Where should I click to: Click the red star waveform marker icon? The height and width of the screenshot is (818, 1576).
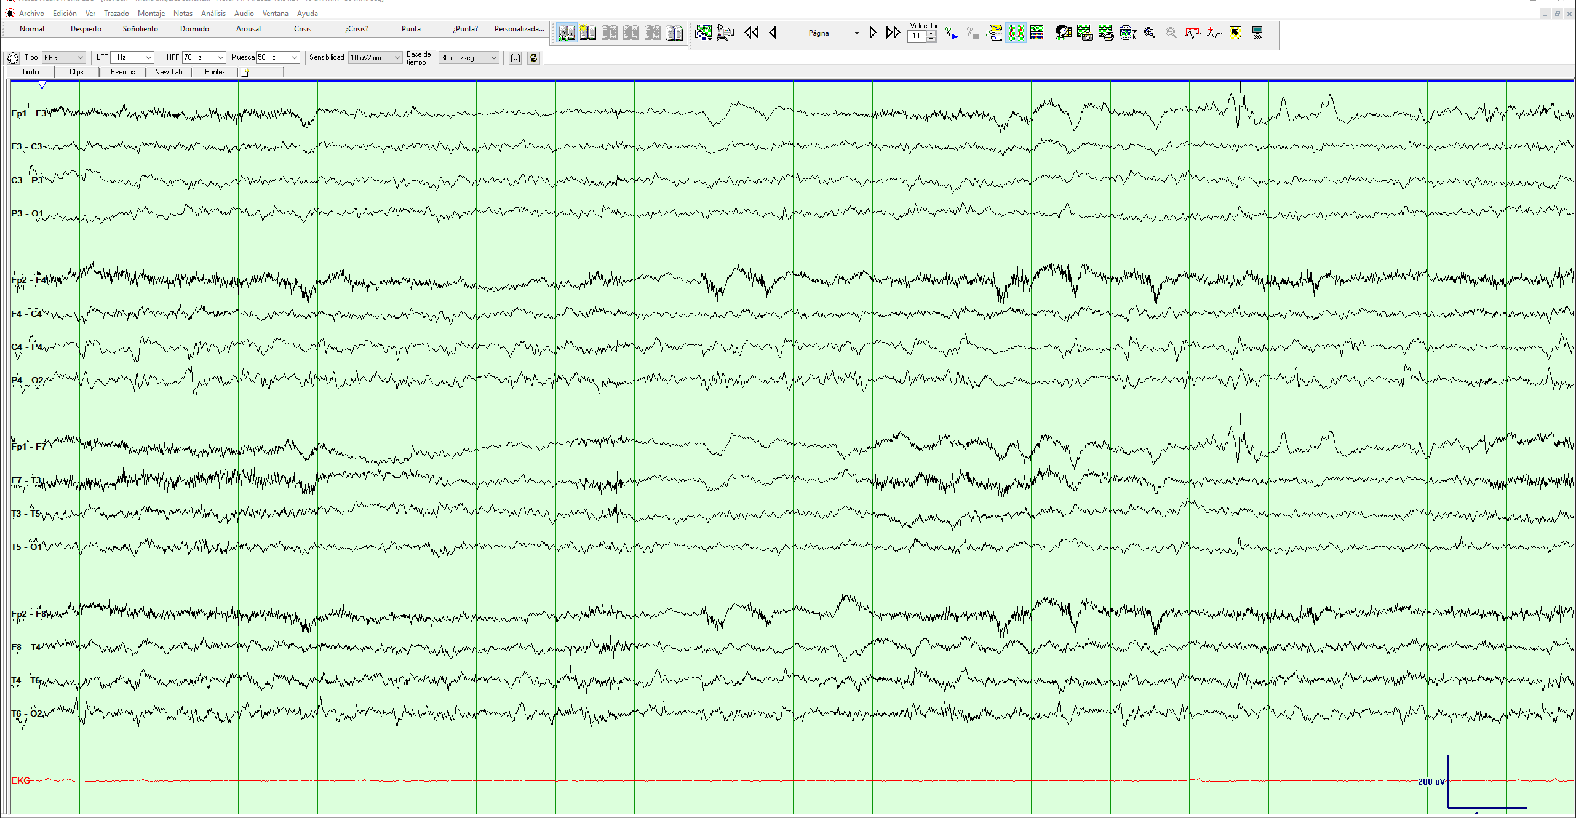pyautogui.click(x=1214, y=33)
